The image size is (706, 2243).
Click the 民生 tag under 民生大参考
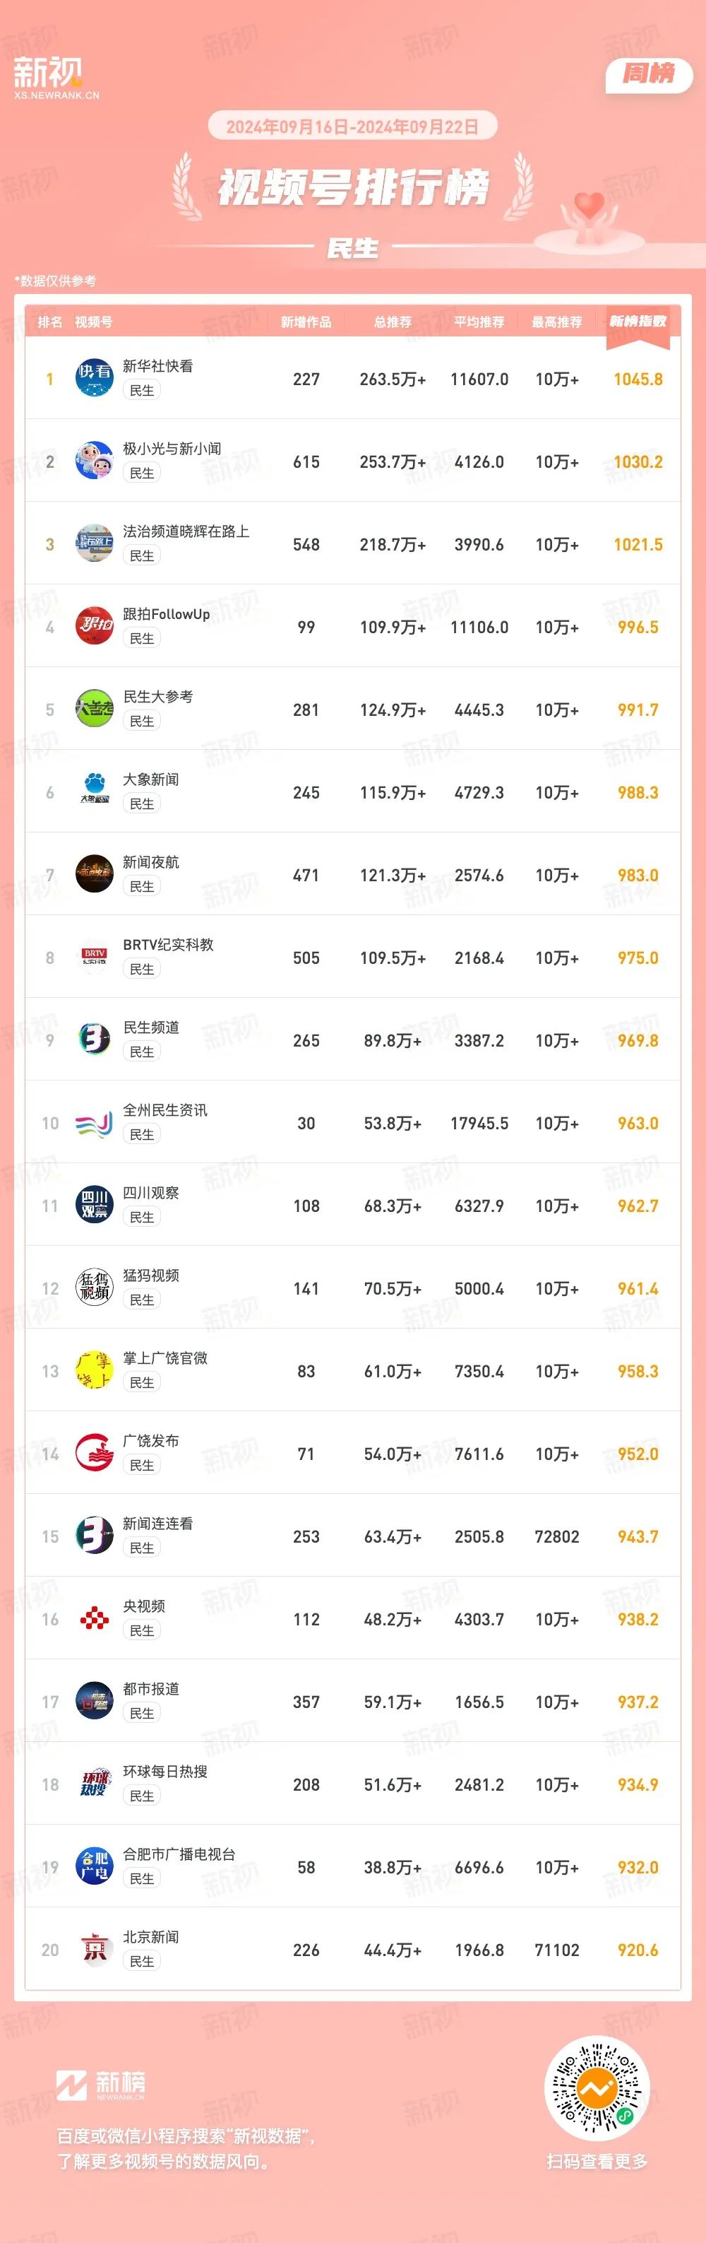[x=142, y=721]
